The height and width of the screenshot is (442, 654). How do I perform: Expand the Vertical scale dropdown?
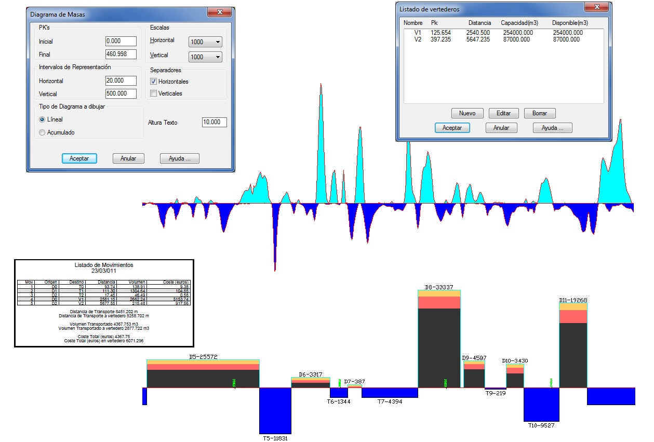205,57
